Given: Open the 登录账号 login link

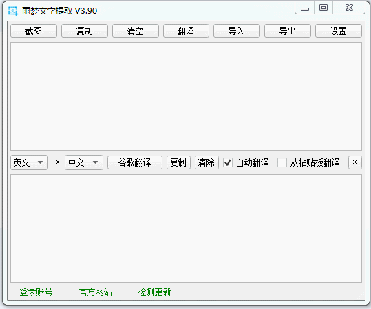Looking at the screenshot, I should pyautogui.click(x=36, y=292).
